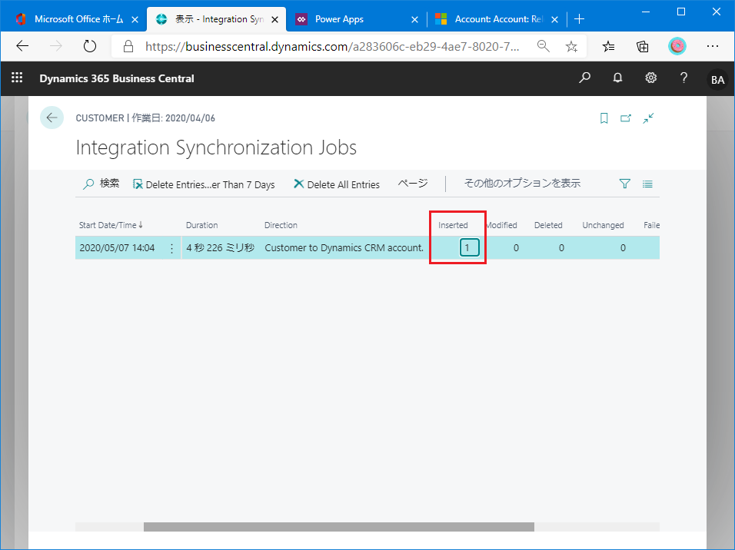Click the search magnifier in Business Central header
Screen dimensions: 735x550
584,78
